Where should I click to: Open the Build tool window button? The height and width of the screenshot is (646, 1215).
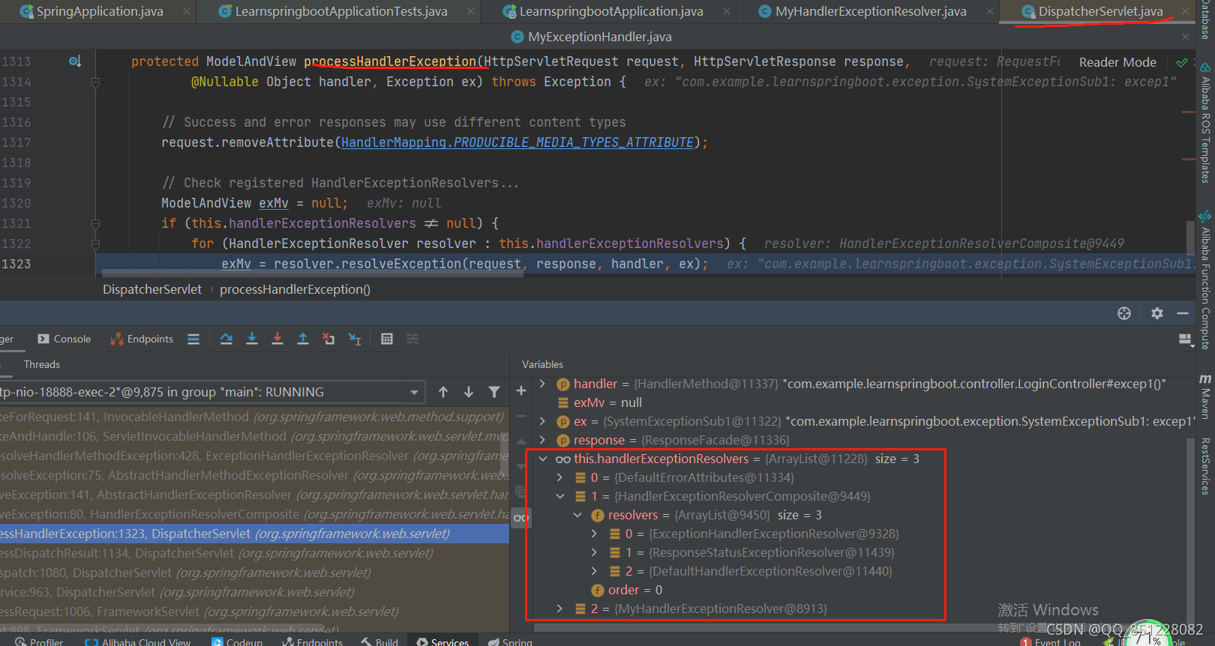[x=379, y=642]
